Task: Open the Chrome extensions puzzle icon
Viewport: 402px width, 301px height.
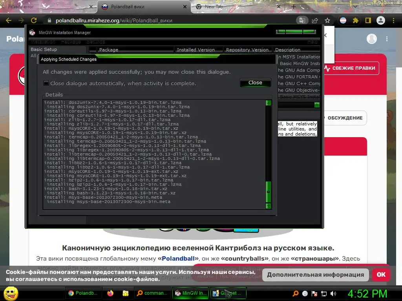Action: tap(355, 20)
